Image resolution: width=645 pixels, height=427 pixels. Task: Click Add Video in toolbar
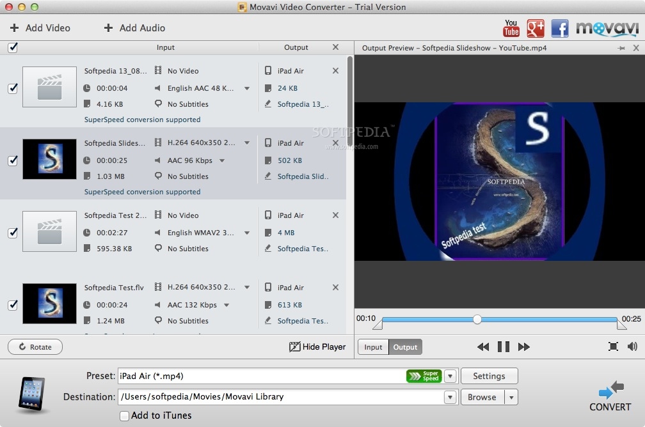40,28
